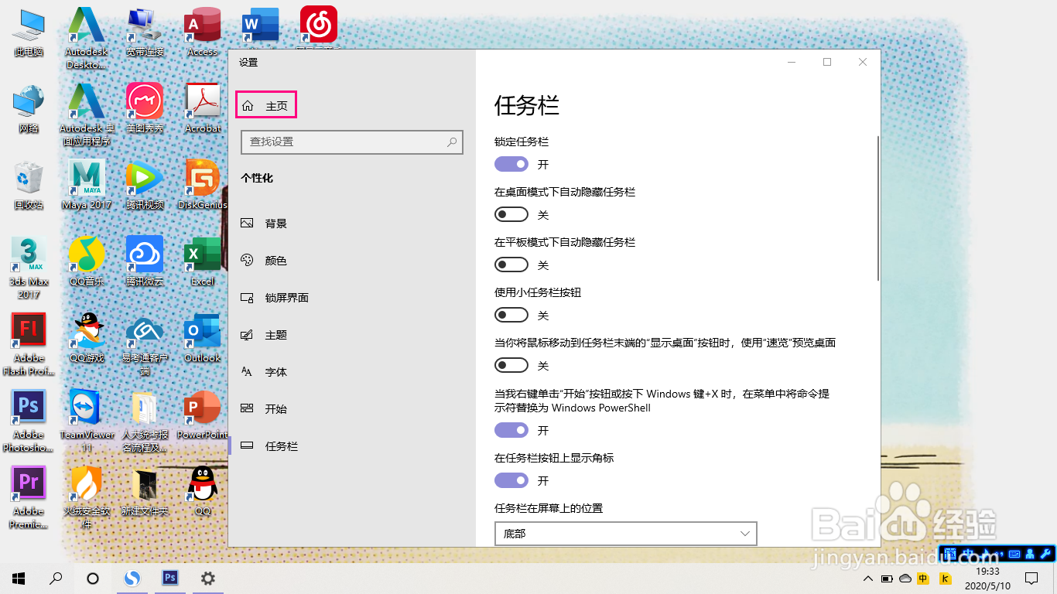Open 开始 (Start) settings in sidebar
Image resolution: width=1057 pixels, height=594 pixels.
(x=275, y=409)
